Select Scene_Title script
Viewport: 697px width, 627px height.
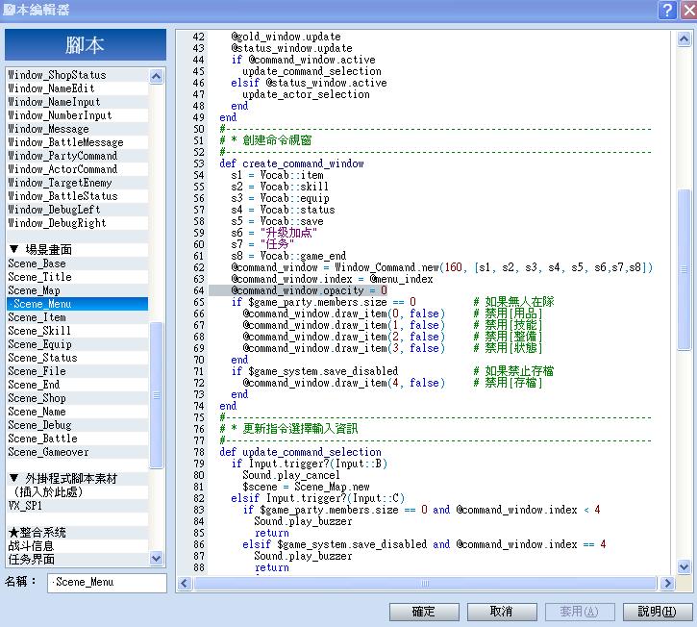pyautogui.click(x=77, y=277)
